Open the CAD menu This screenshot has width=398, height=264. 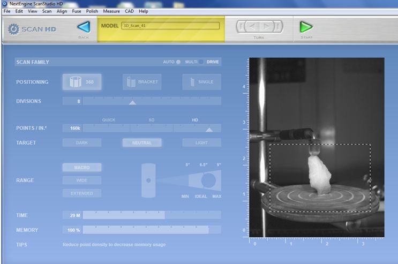point(129,11)
